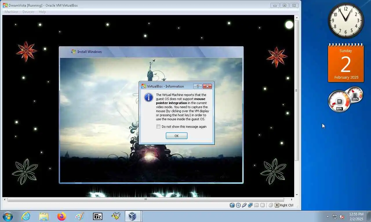371x222 pixels.
Task: Click the VirtualBox icon in the DreamVista window title bar
Action: click(5, 5)
